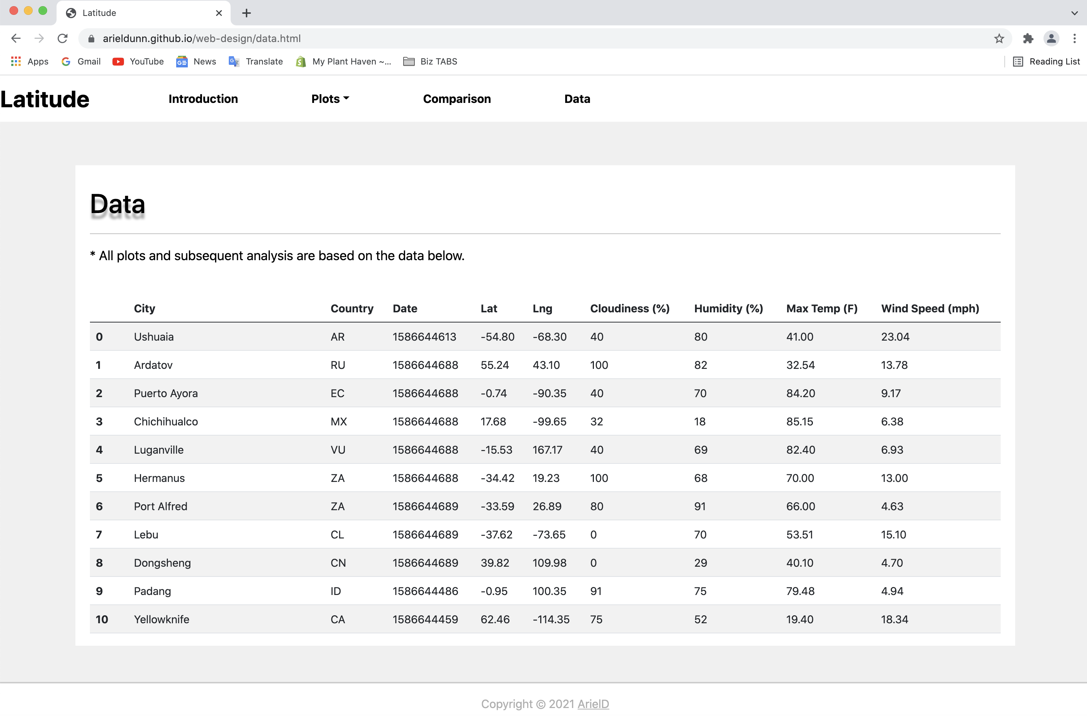Open the YouTube bookmark
The width and height of the screenshot is (1087, 716).
137,61
